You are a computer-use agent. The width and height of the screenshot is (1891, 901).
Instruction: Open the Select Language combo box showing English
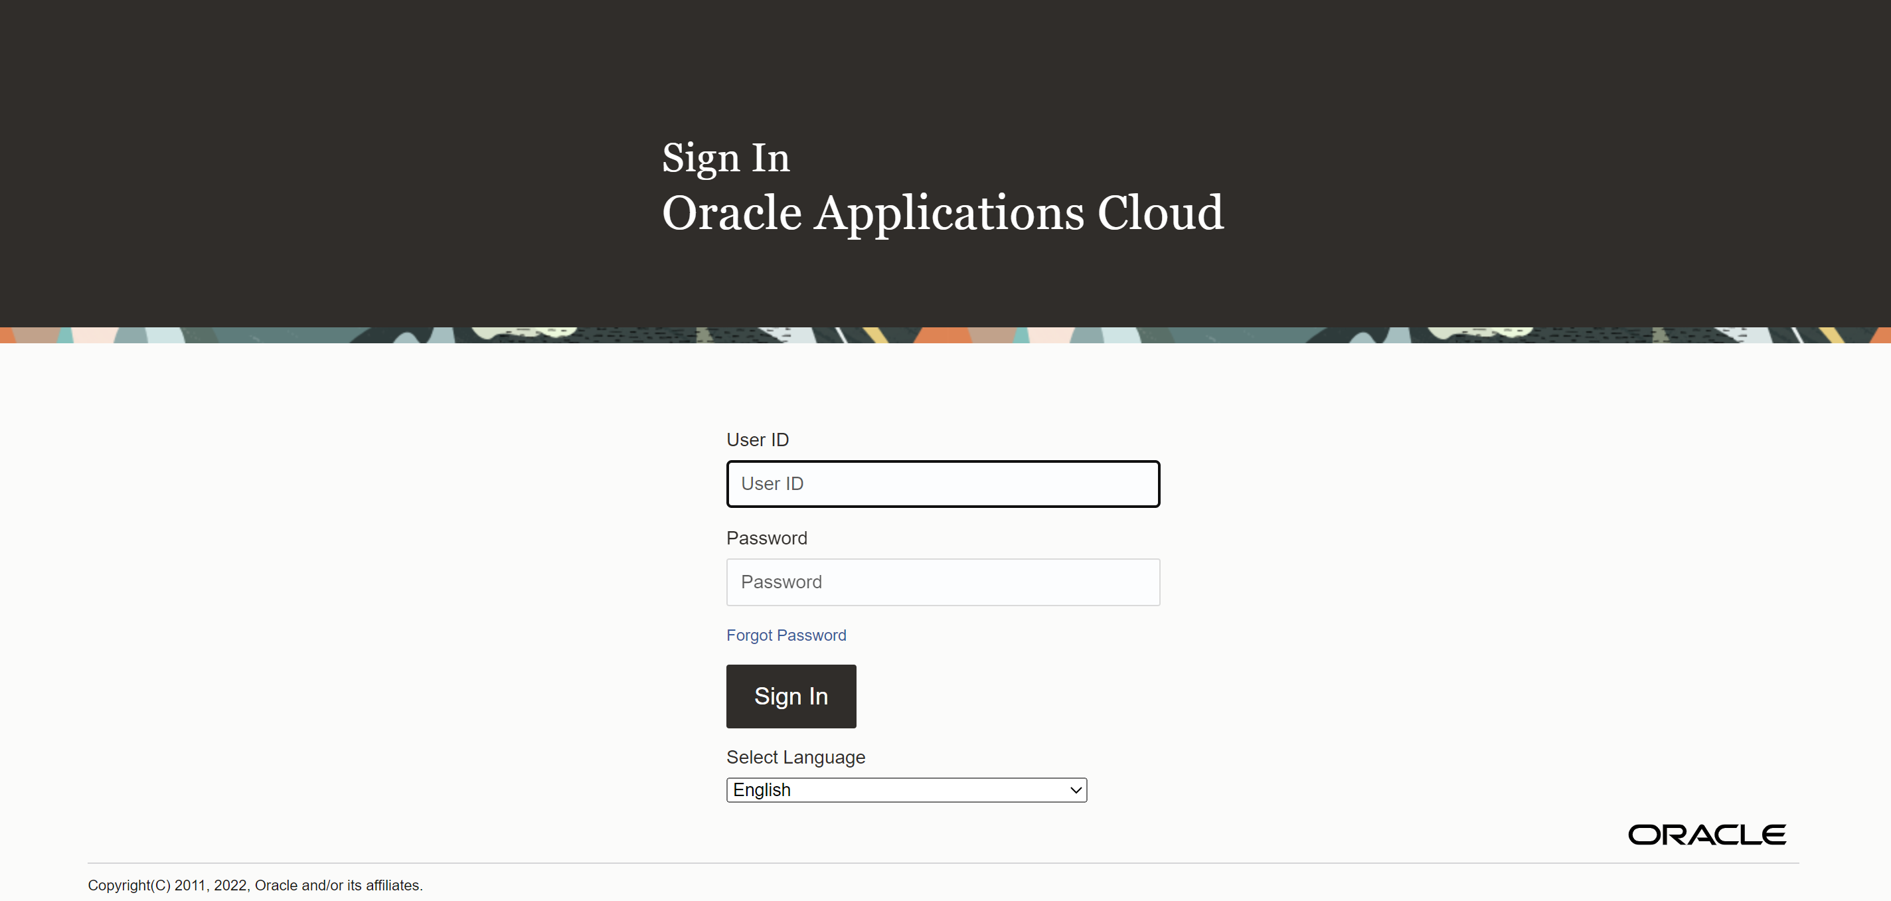[x=906, y=790]
